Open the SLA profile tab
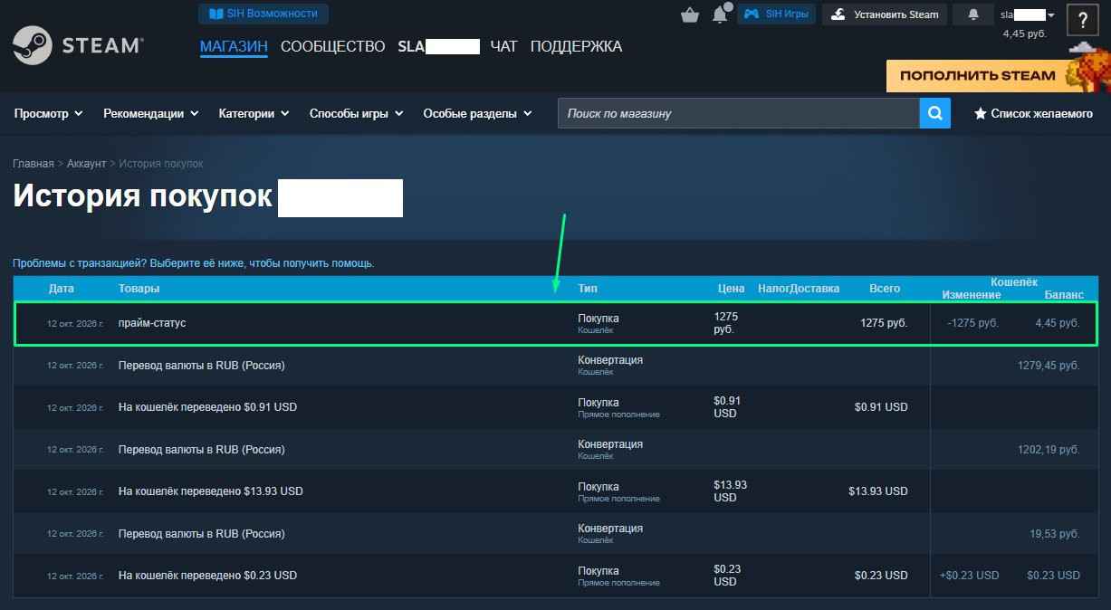Image resolution: width=1111 pixels, height=610 pixels. [438, 46]
